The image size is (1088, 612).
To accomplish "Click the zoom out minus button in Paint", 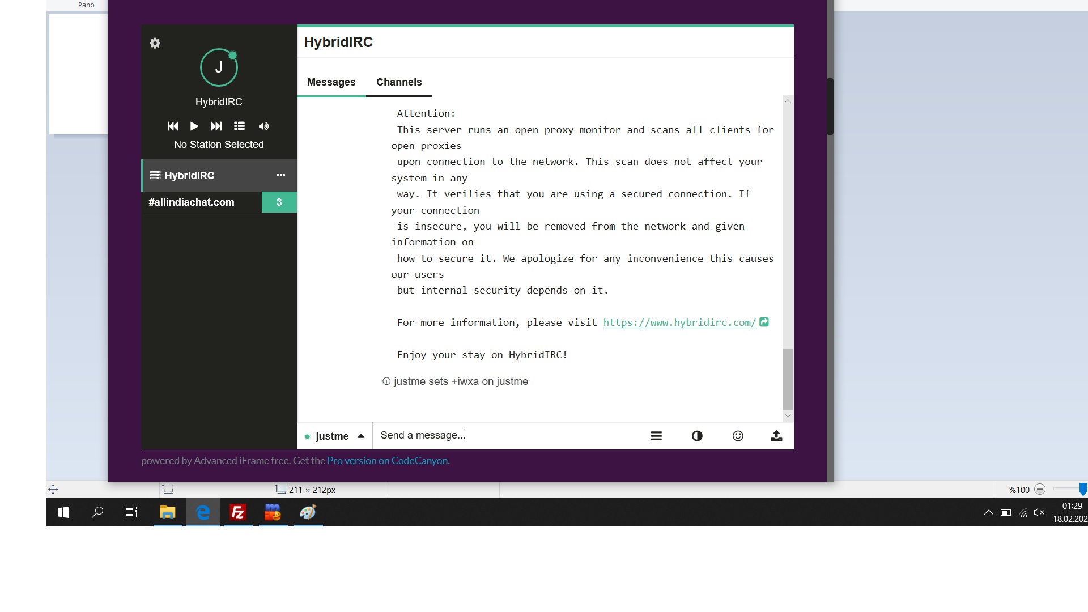I will tap(1040, 490).
